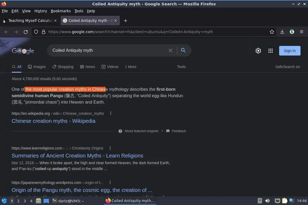Open the Firefox hamburger application menu
This screenshot has width=308, height=205.
[x=302, y=32]
